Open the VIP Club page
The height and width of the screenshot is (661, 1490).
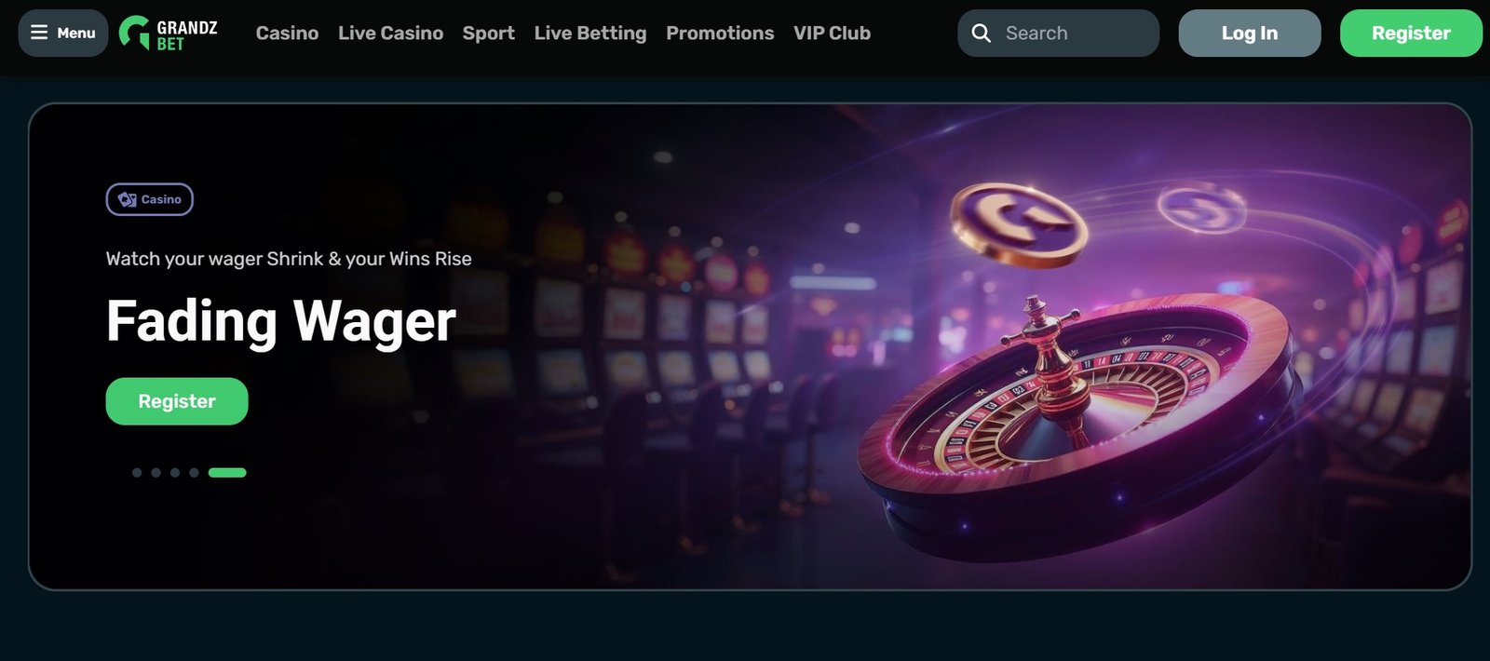832,34
